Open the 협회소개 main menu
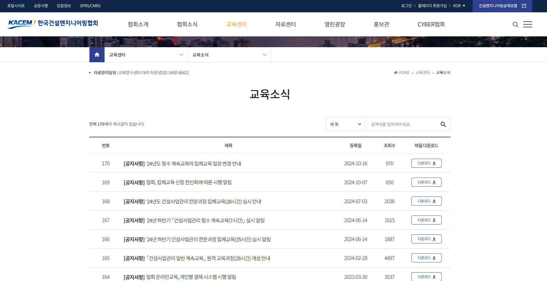Image resolution: width=547 pixels, height=281 pixels. [138, 24]
